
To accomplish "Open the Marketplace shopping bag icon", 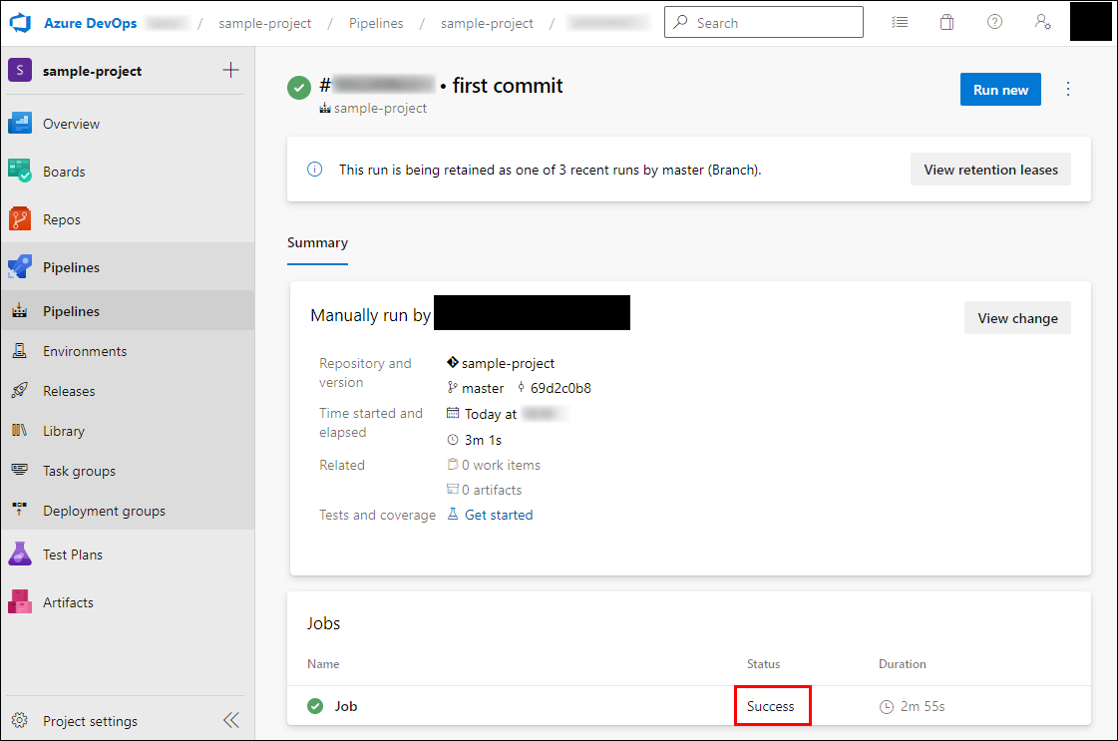I will [x=946, y=22].
